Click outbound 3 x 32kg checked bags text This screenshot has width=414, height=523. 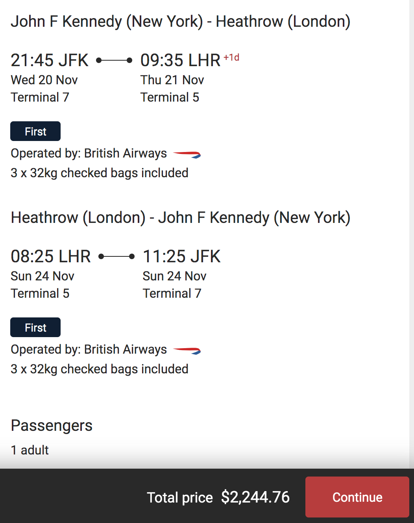coord(100,173)
